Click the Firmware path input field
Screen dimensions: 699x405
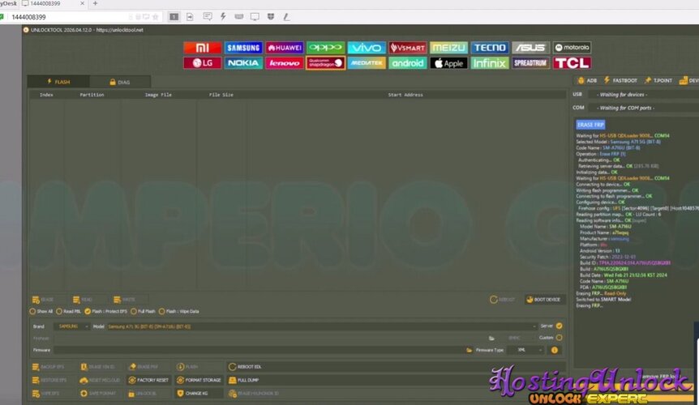point(259,350)
